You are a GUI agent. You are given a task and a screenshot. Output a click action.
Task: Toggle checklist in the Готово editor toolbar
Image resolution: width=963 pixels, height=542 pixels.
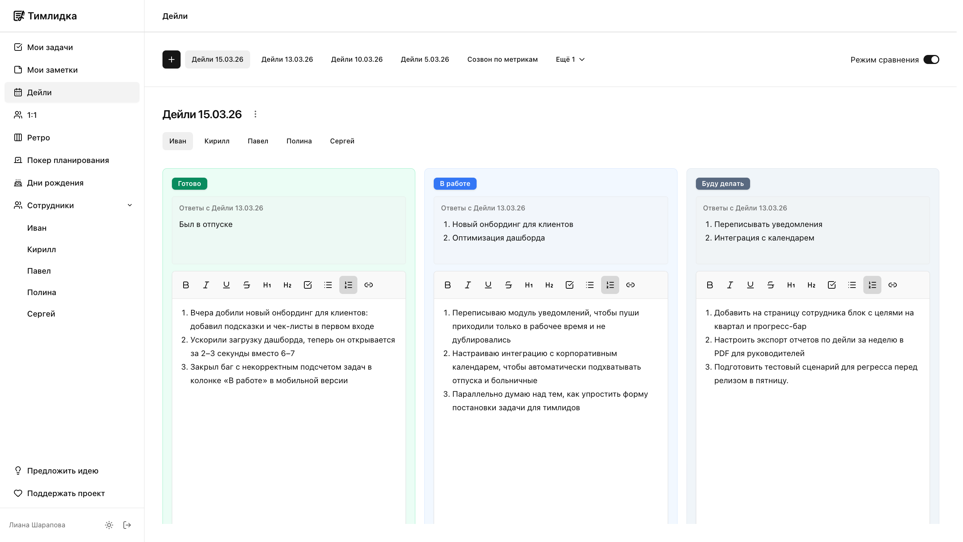click(x=308, y=285)
